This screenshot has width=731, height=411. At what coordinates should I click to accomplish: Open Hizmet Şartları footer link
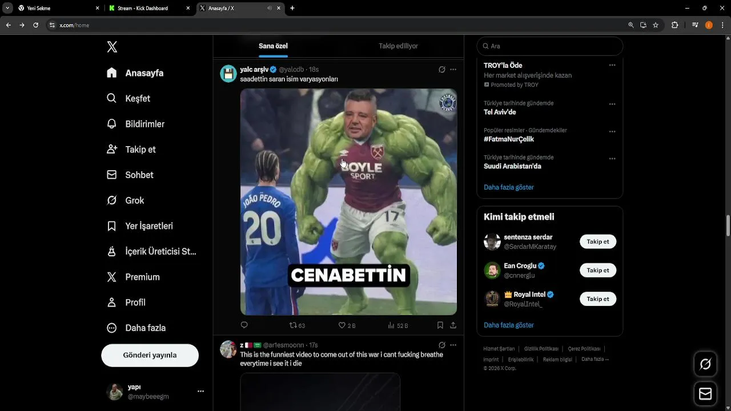pyautogui.click(x=499, y=349)
